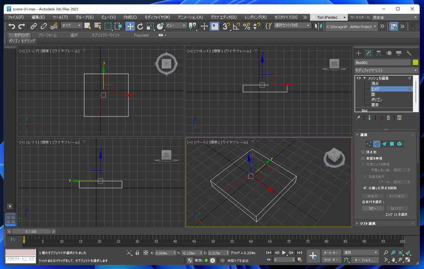Click the Mirror tool icon
The width and height of the screenshot is (424, 269).
[x=319, y=26]
